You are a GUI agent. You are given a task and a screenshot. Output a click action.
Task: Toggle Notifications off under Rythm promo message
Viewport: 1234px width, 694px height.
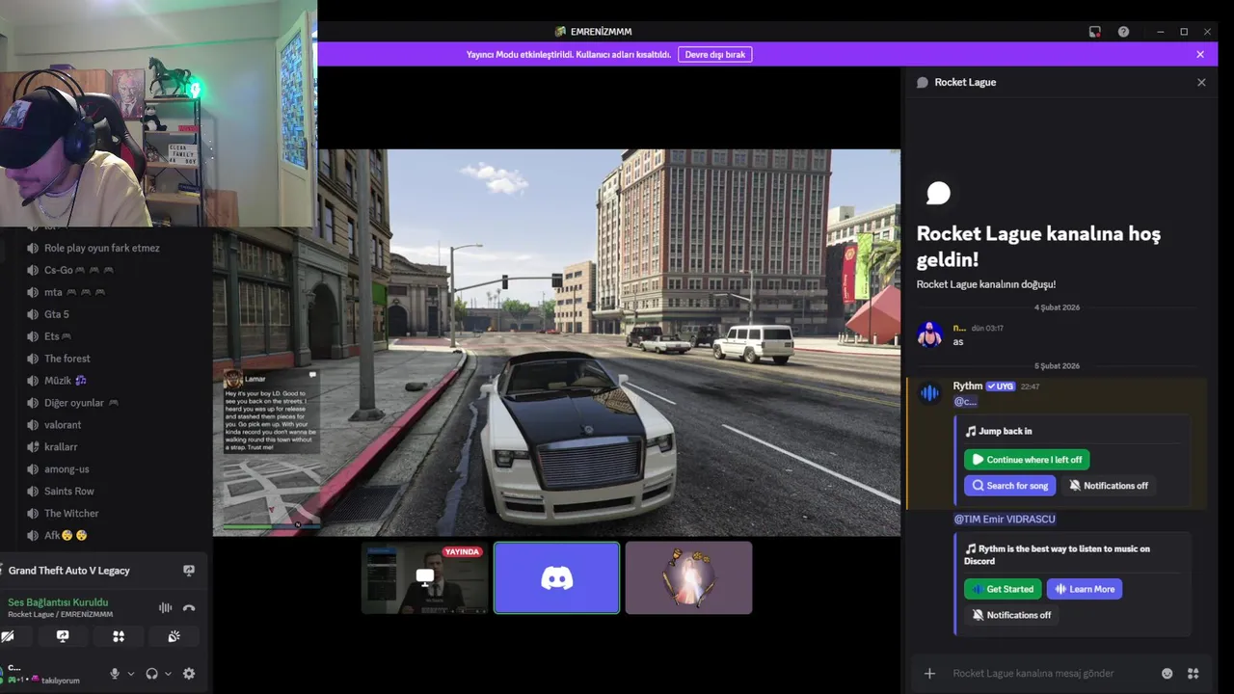point(1011,615)
